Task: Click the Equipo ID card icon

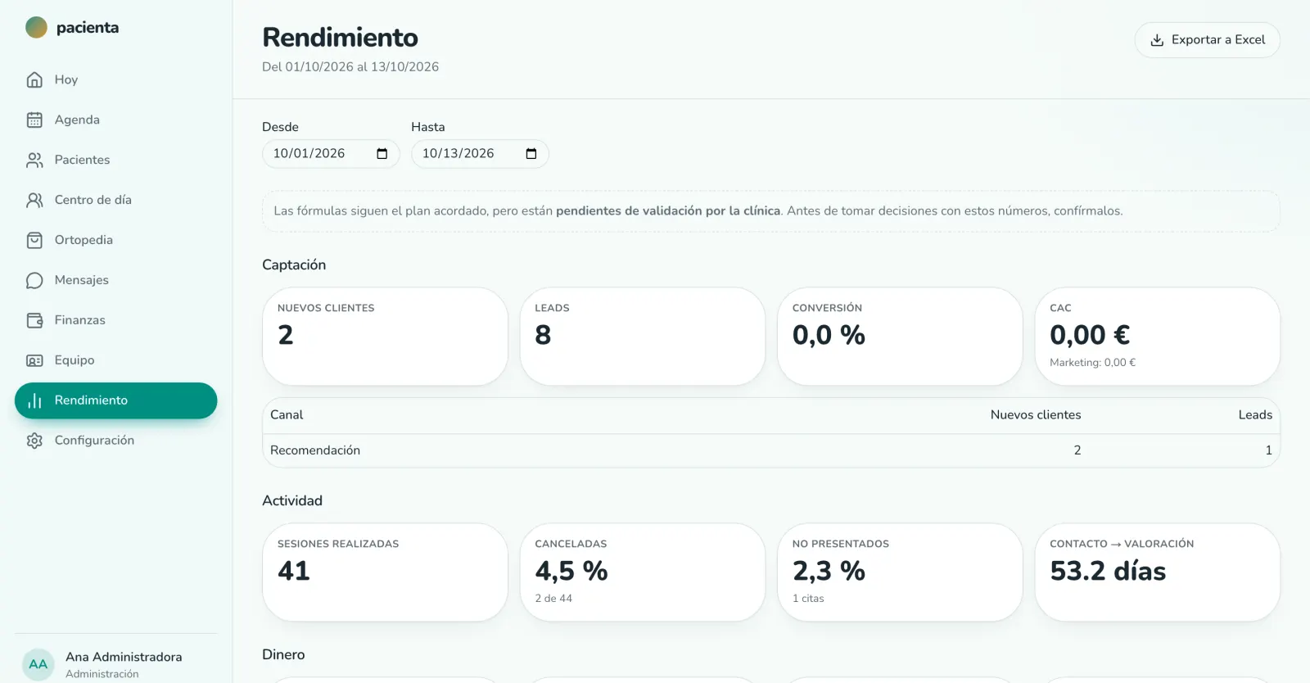Action: [34, 360]
